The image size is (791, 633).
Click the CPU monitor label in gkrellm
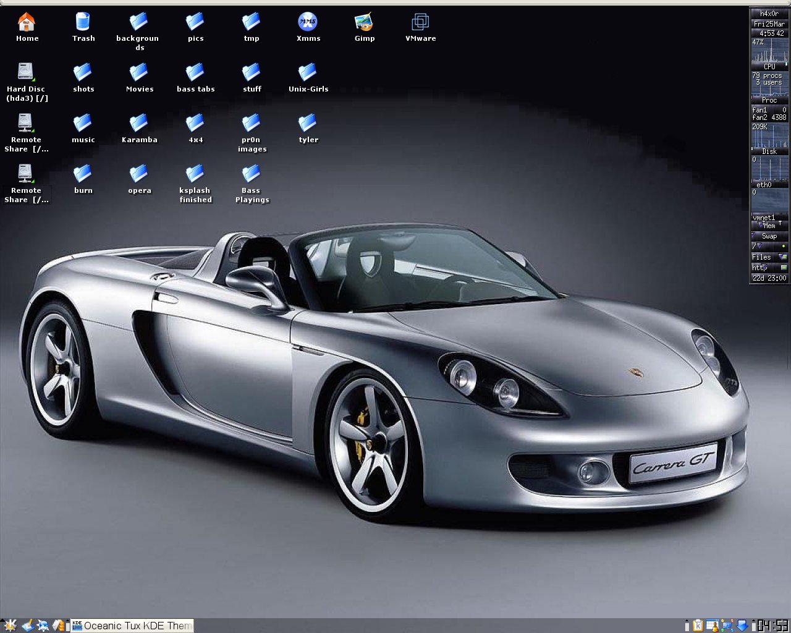tap(769, 67)
